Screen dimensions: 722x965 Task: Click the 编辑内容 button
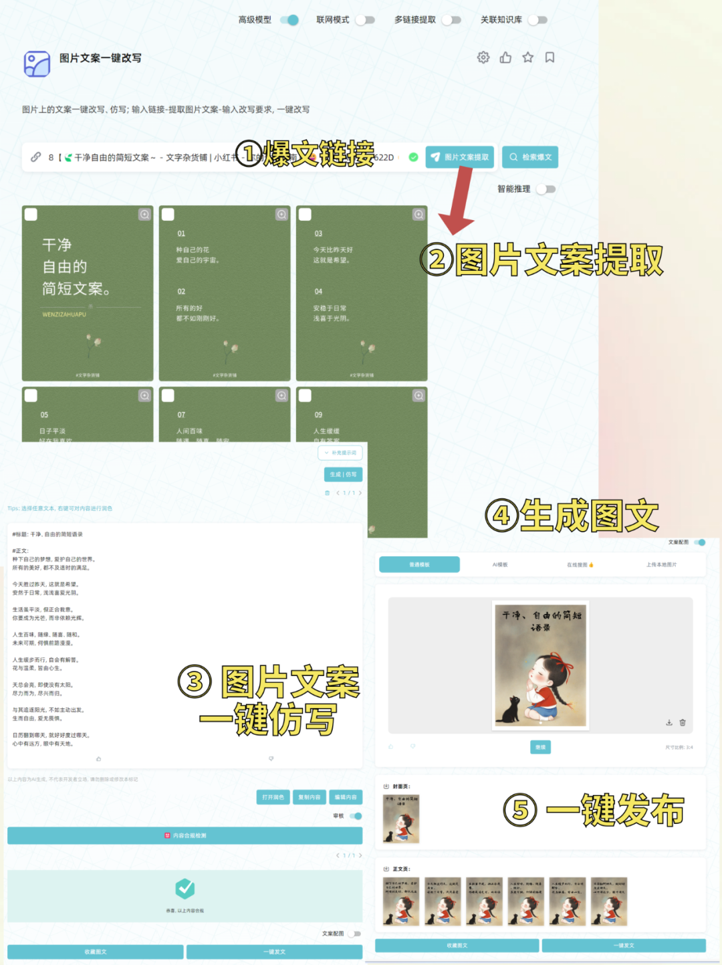[346, 797]
